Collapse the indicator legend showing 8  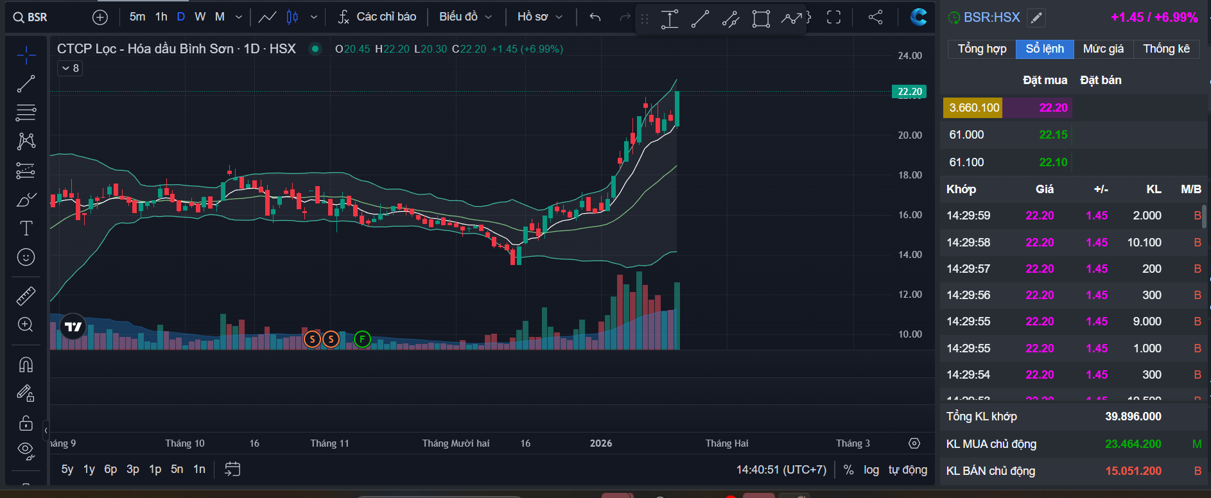pyautogui.click(x=71, y=68)
